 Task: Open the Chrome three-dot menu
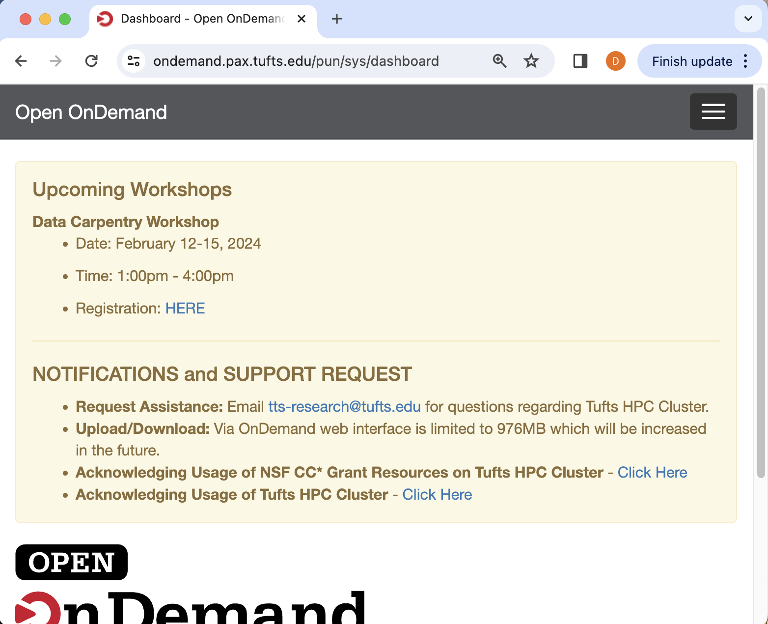(x=745, y=61)
